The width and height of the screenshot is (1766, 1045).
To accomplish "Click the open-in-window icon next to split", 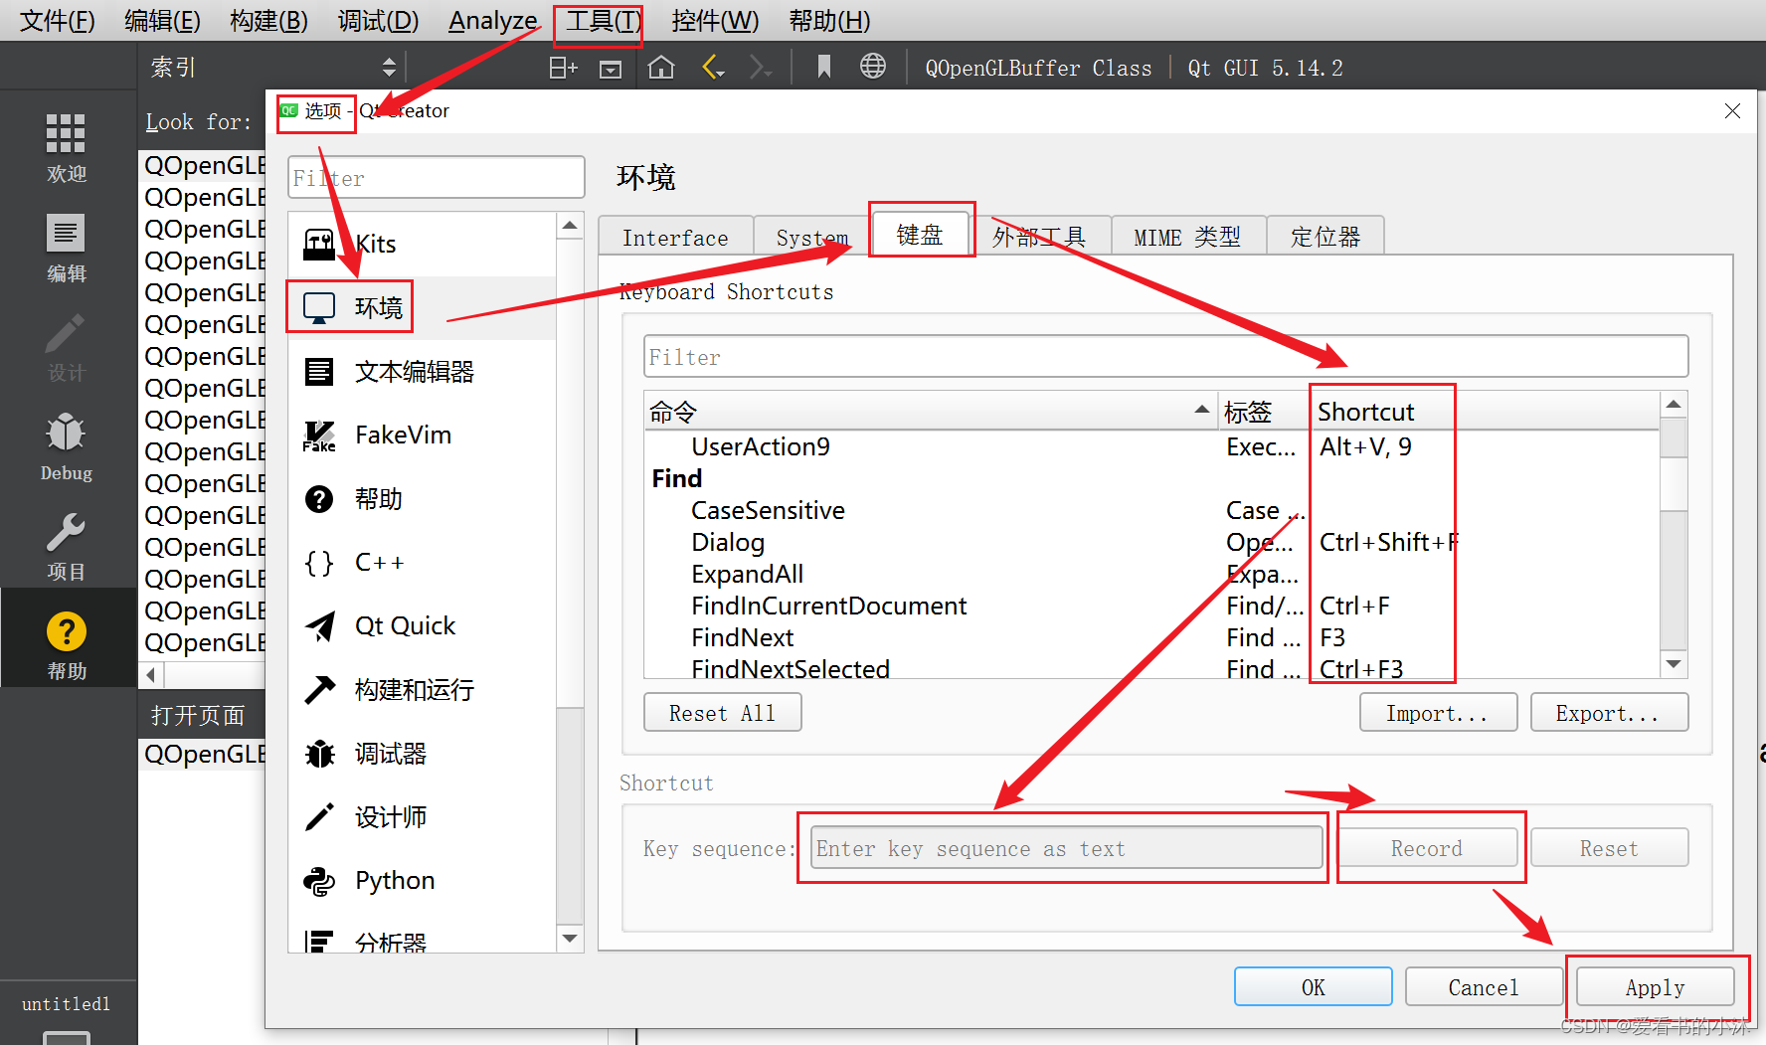I will coord(611,69).
